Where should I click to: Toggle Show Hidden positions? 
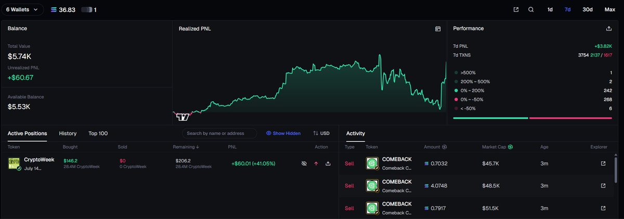click(x=283, y=133)
